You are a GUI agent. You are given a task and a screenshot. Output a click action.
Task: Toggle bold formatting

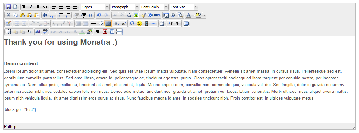pyautogui.click(x=24, y=7)
